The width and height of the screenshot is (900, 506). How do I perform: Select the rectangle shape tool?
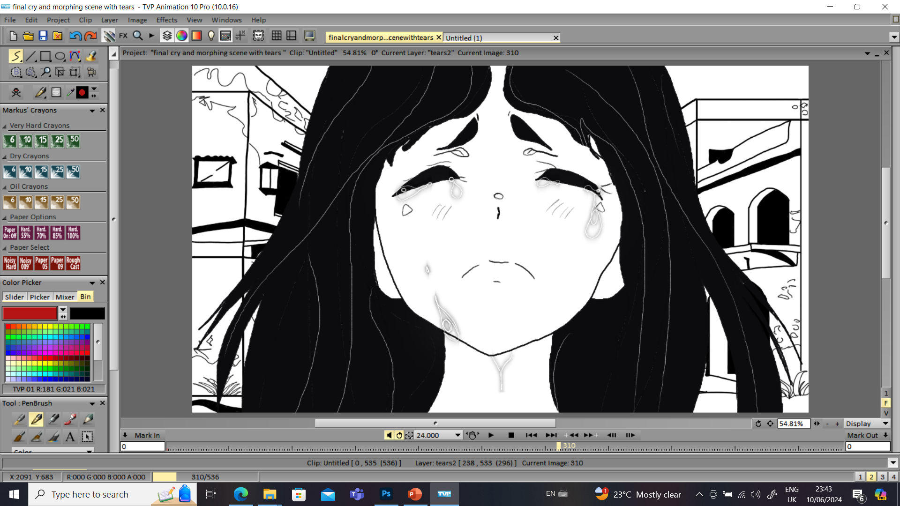(45, 56)
